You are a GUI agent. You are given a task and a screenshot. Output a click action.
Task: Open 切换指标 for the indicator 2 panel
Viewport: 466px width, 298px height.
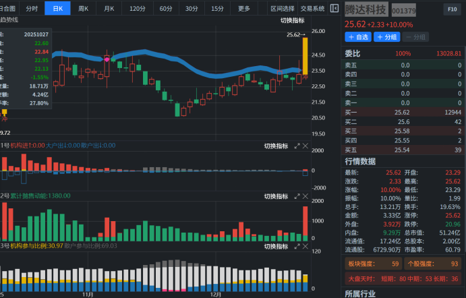pyautogui.click(x=275, y=196)
